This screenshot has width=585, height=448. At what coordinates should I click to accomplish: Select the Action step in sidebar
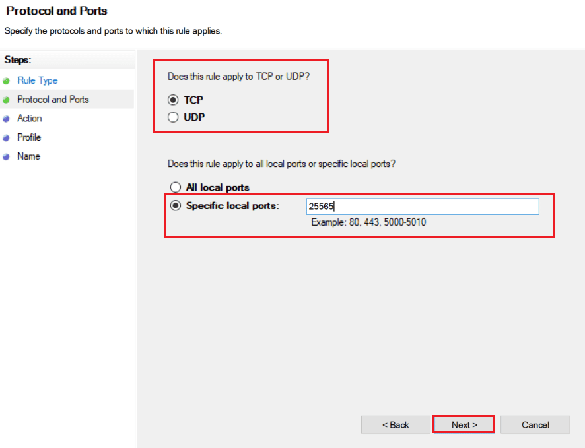[x=30, y=119]
